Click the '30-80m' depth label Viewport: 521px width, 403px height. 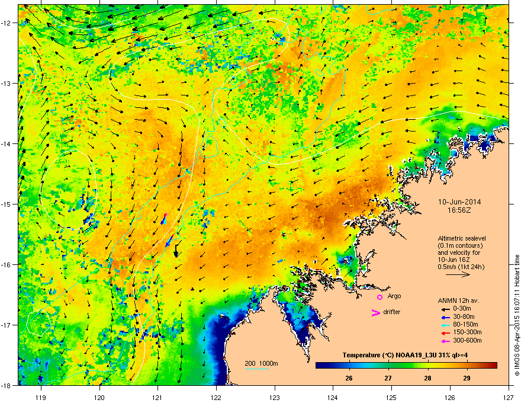click(464, 317)
